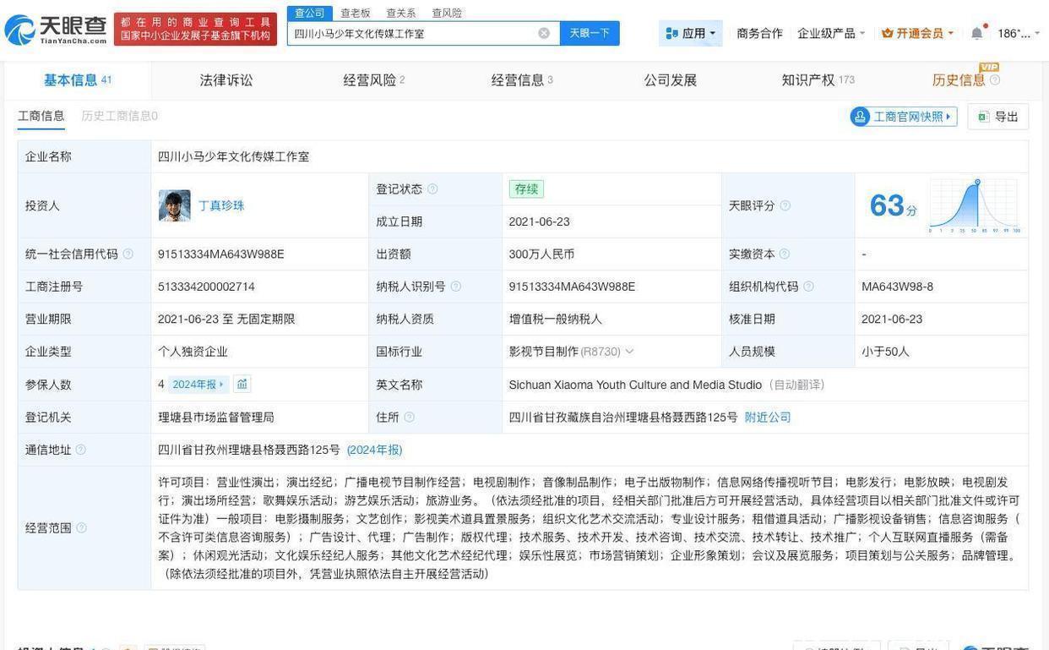Click the help icon next to 登记状态

432,189
